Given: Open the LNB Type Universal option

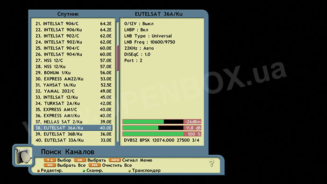Looking at the screenshot, I should coord(148,36).
